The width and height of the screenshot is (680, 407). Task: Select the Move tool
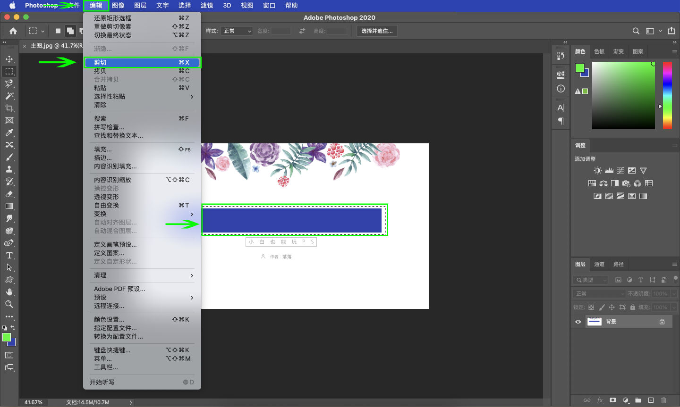[x=9, y=59]
